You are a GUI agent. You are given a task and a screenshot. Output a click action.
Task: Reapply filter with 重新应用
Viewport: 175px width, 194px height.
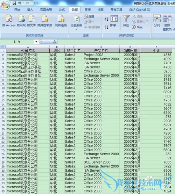[x=140, y=22]
